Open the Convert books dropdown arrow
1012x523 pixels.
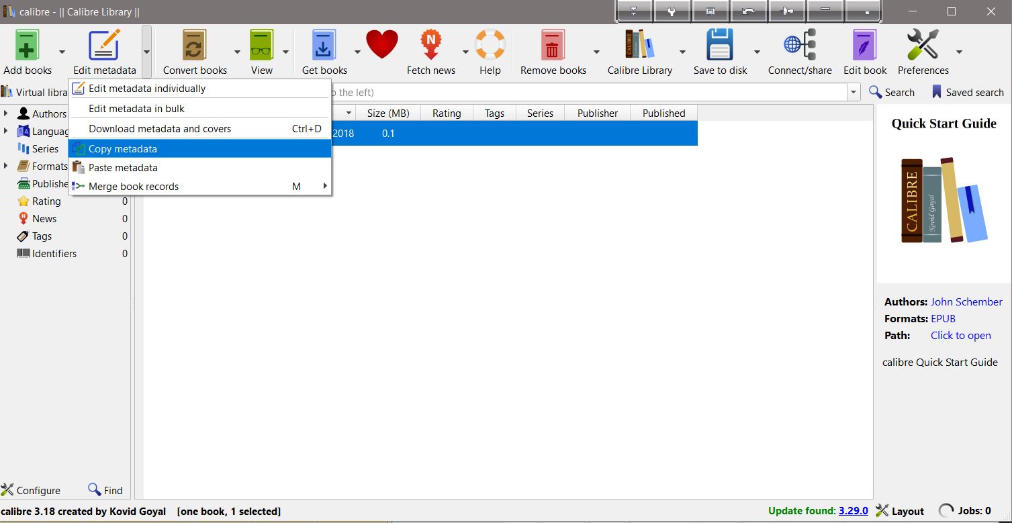[237, 52]
